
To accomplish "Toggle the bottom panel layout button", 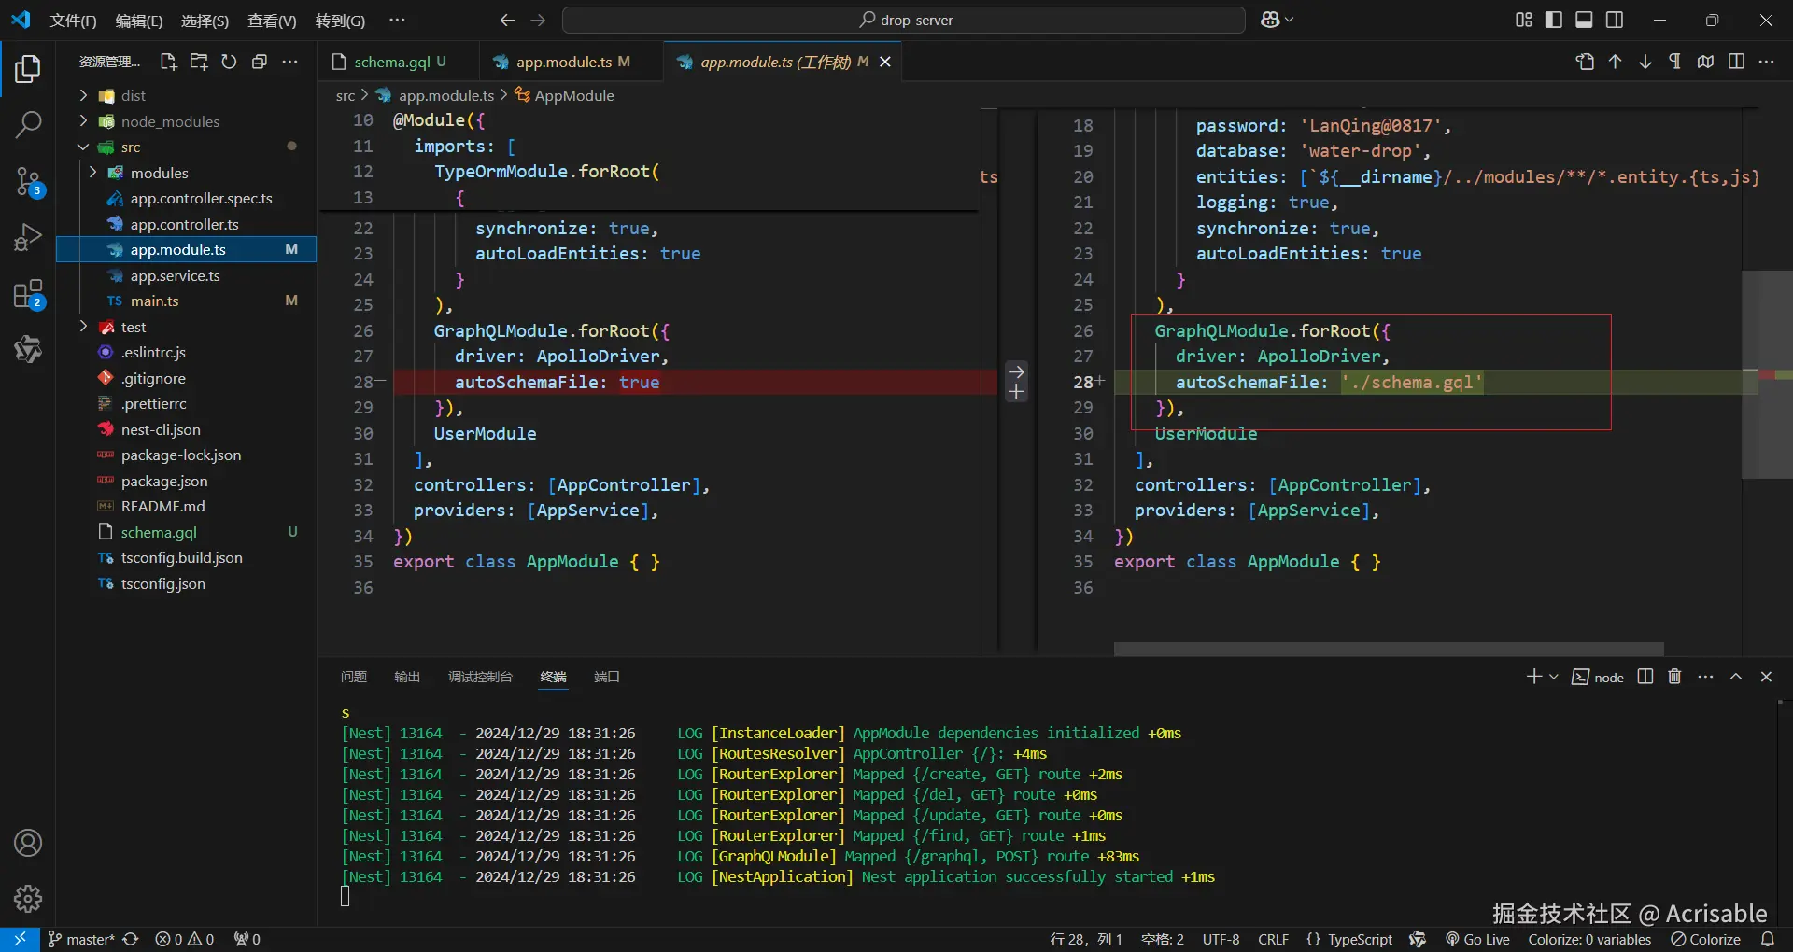I will (x=1584, y=20).
